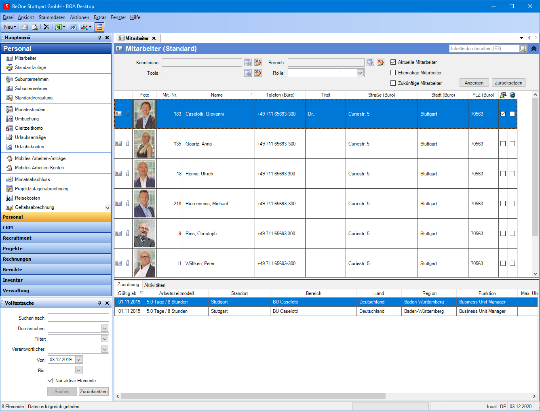Viewport: 540px width, 411px height.
Task: Open the Rolle dropdown
Action: [360, 73]
